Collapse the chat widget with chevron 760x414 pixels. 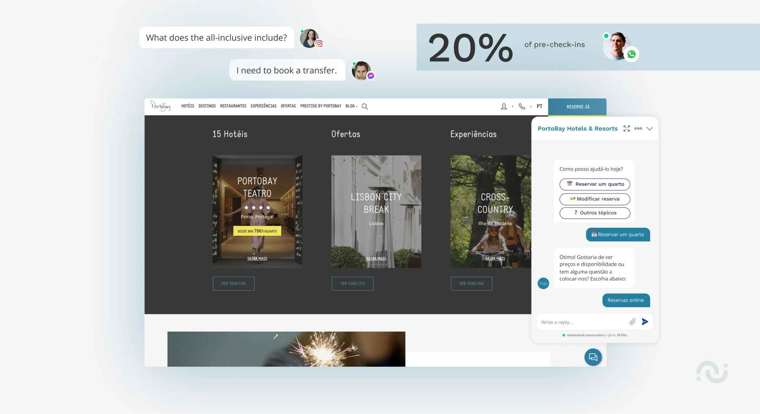click(x=650, y=128)
